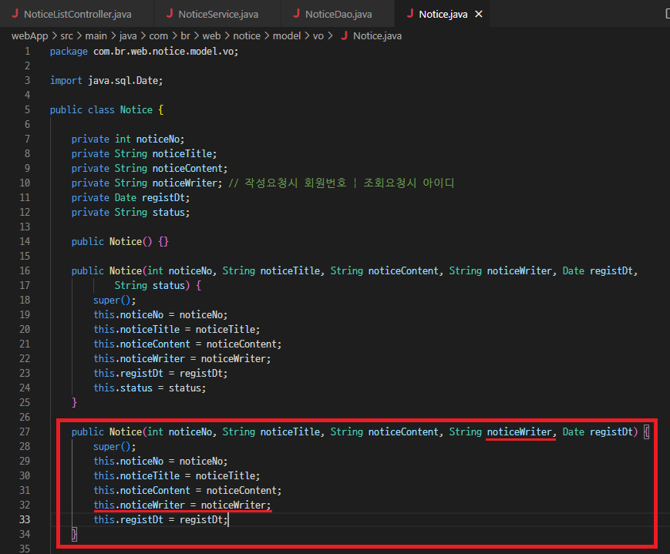Open the webApp breadcrumb segment
Viewport: 670px width, 554px height.
29,36
